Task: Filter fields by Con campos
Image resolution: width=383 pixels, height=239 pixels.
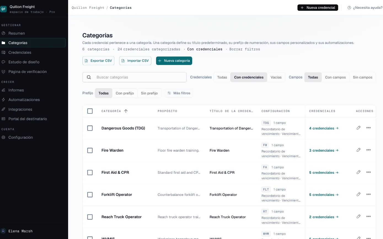Action: [x=335, y=77]
